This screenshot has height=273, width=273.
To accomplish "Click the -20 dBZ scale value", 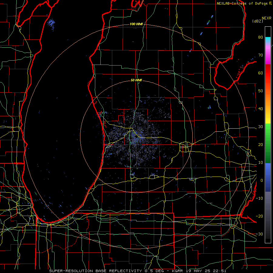I will (x=259, y=216).
